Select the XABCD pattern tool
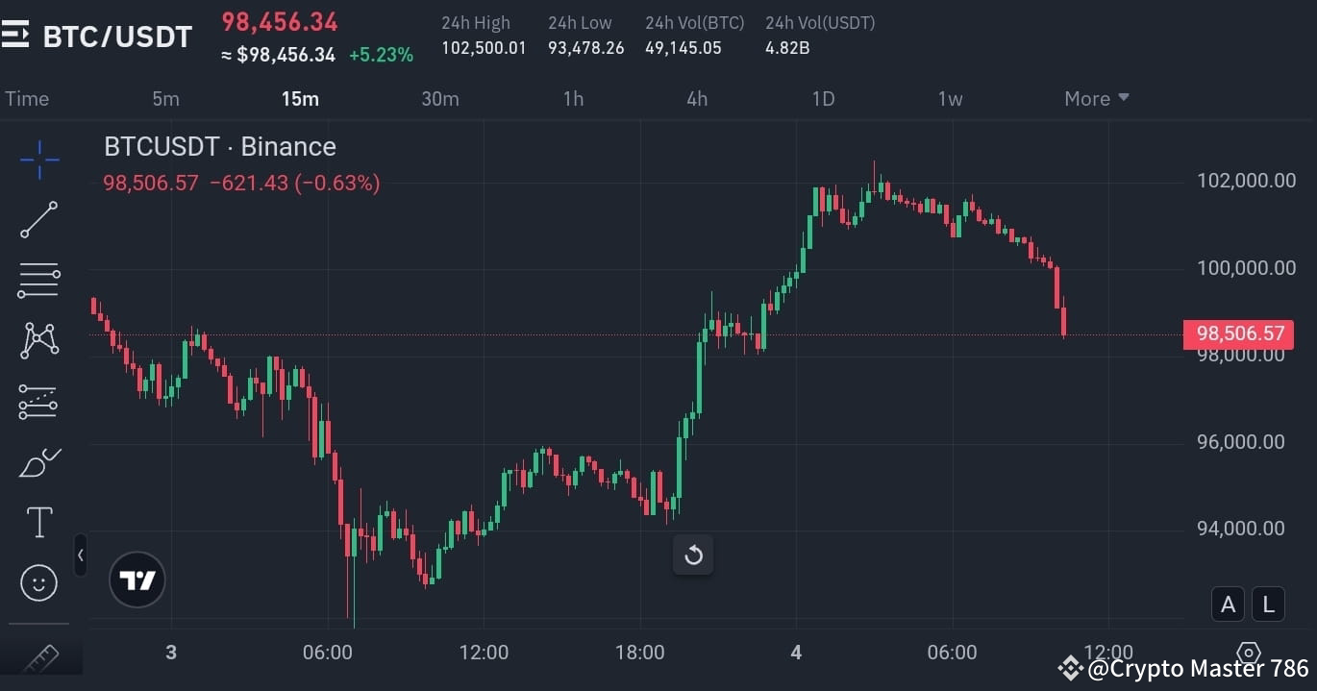This screenshot has width=1317, height=691. (38, 340)
